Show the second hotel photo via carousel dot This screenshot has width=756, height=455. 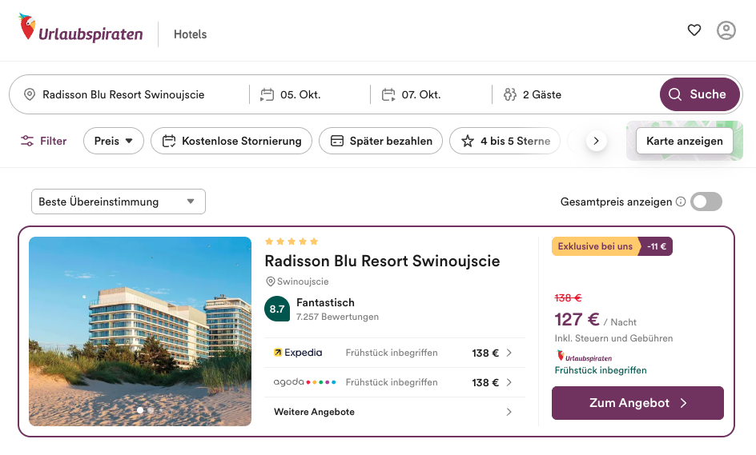point(151,410)
